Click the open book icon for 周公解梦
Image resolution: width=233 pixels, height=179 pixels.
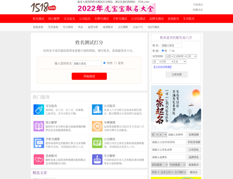(39, 126)
